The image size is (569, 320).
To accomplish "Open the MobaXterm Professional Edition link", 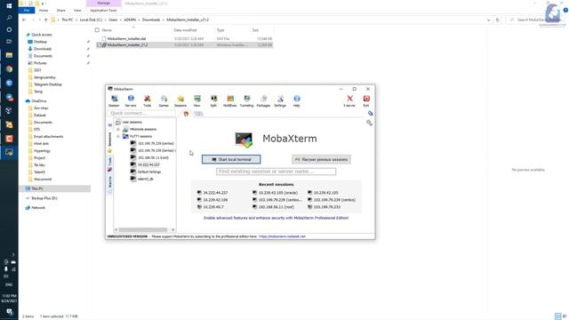I will pos(276,218).
